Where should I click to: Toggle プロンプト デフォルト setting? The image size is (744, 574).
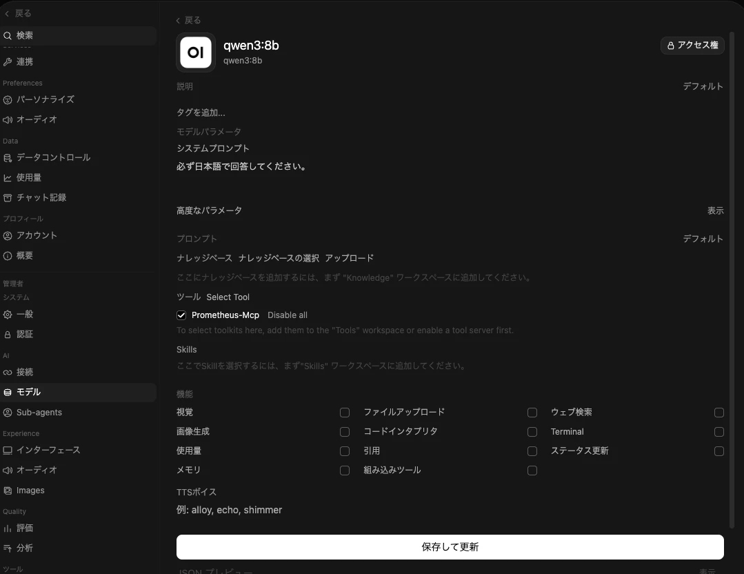703,239
